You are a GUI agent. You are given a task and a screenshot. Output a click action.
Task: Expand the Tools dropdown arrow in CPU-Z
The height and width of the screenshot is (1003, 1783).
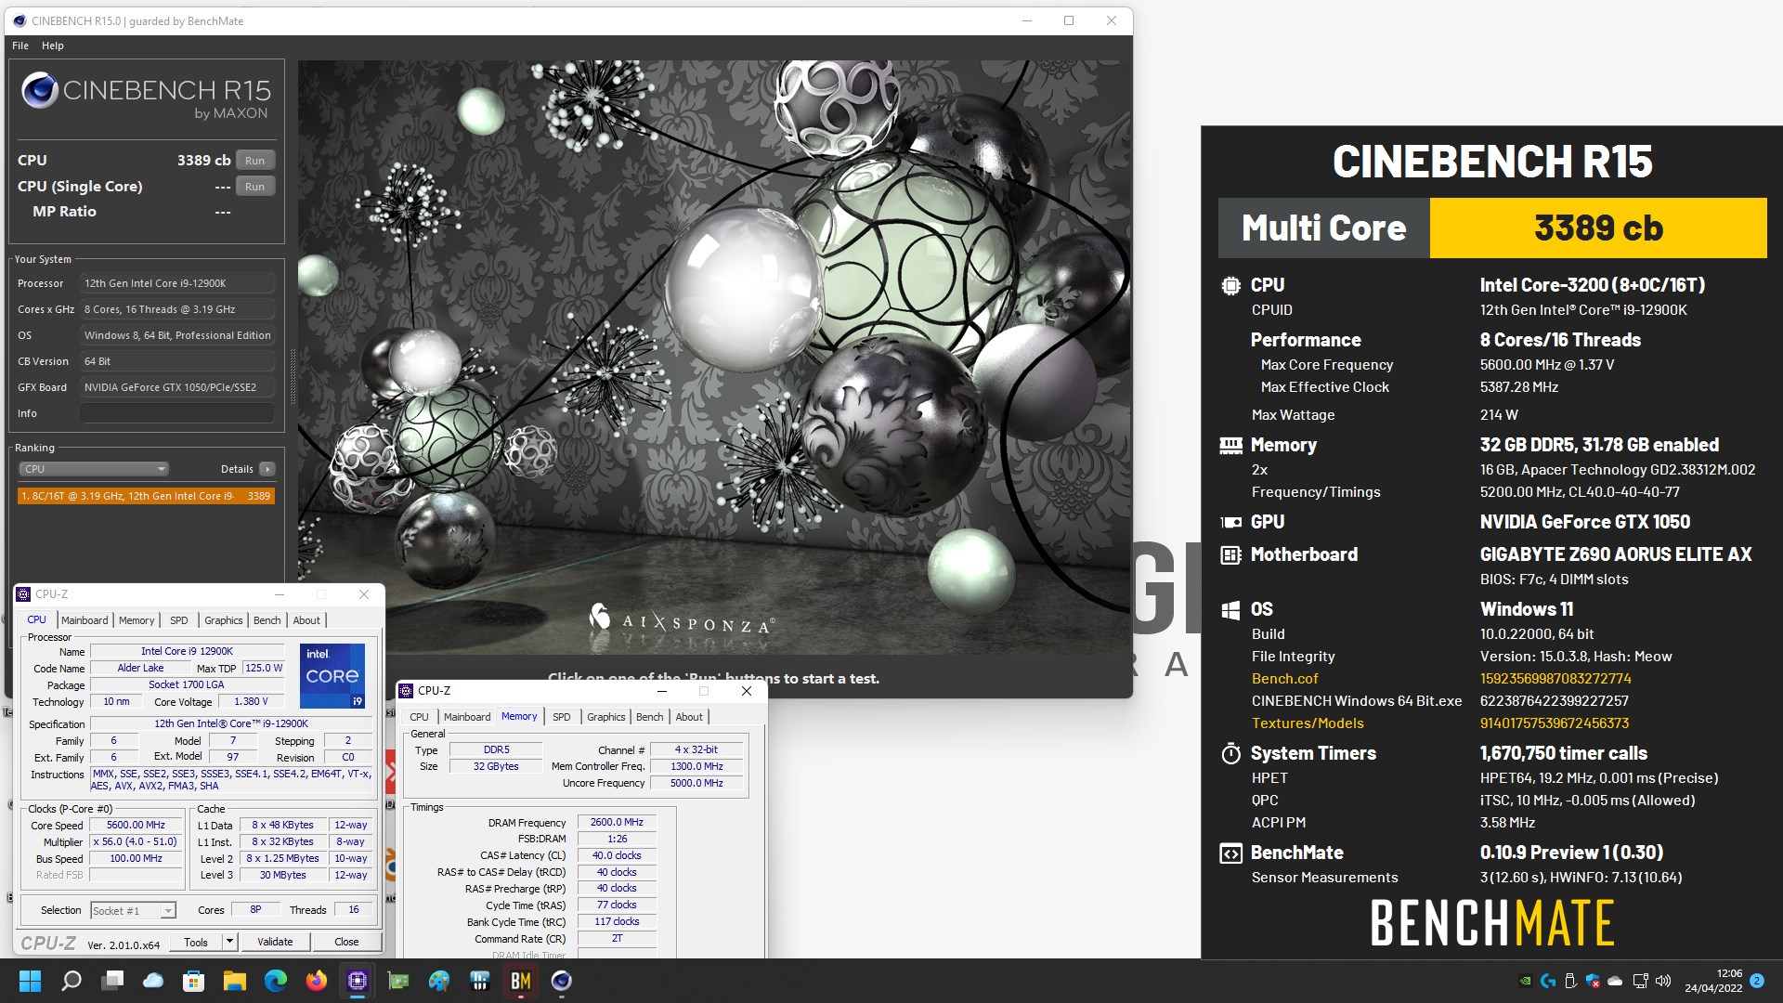tap(229, 942)
